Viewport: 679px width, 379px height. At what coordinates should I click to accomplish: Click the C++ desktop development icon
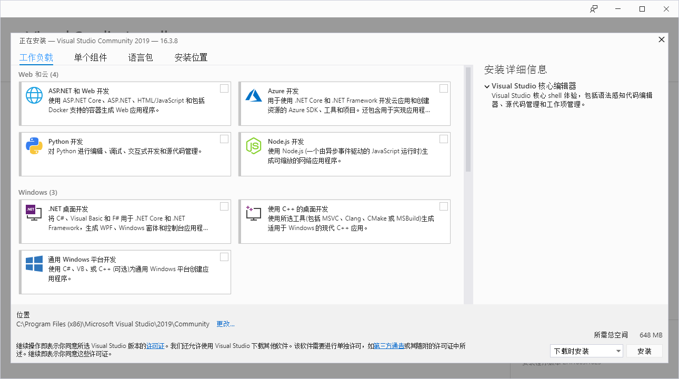pyautogui.click(x=254, y=213)
